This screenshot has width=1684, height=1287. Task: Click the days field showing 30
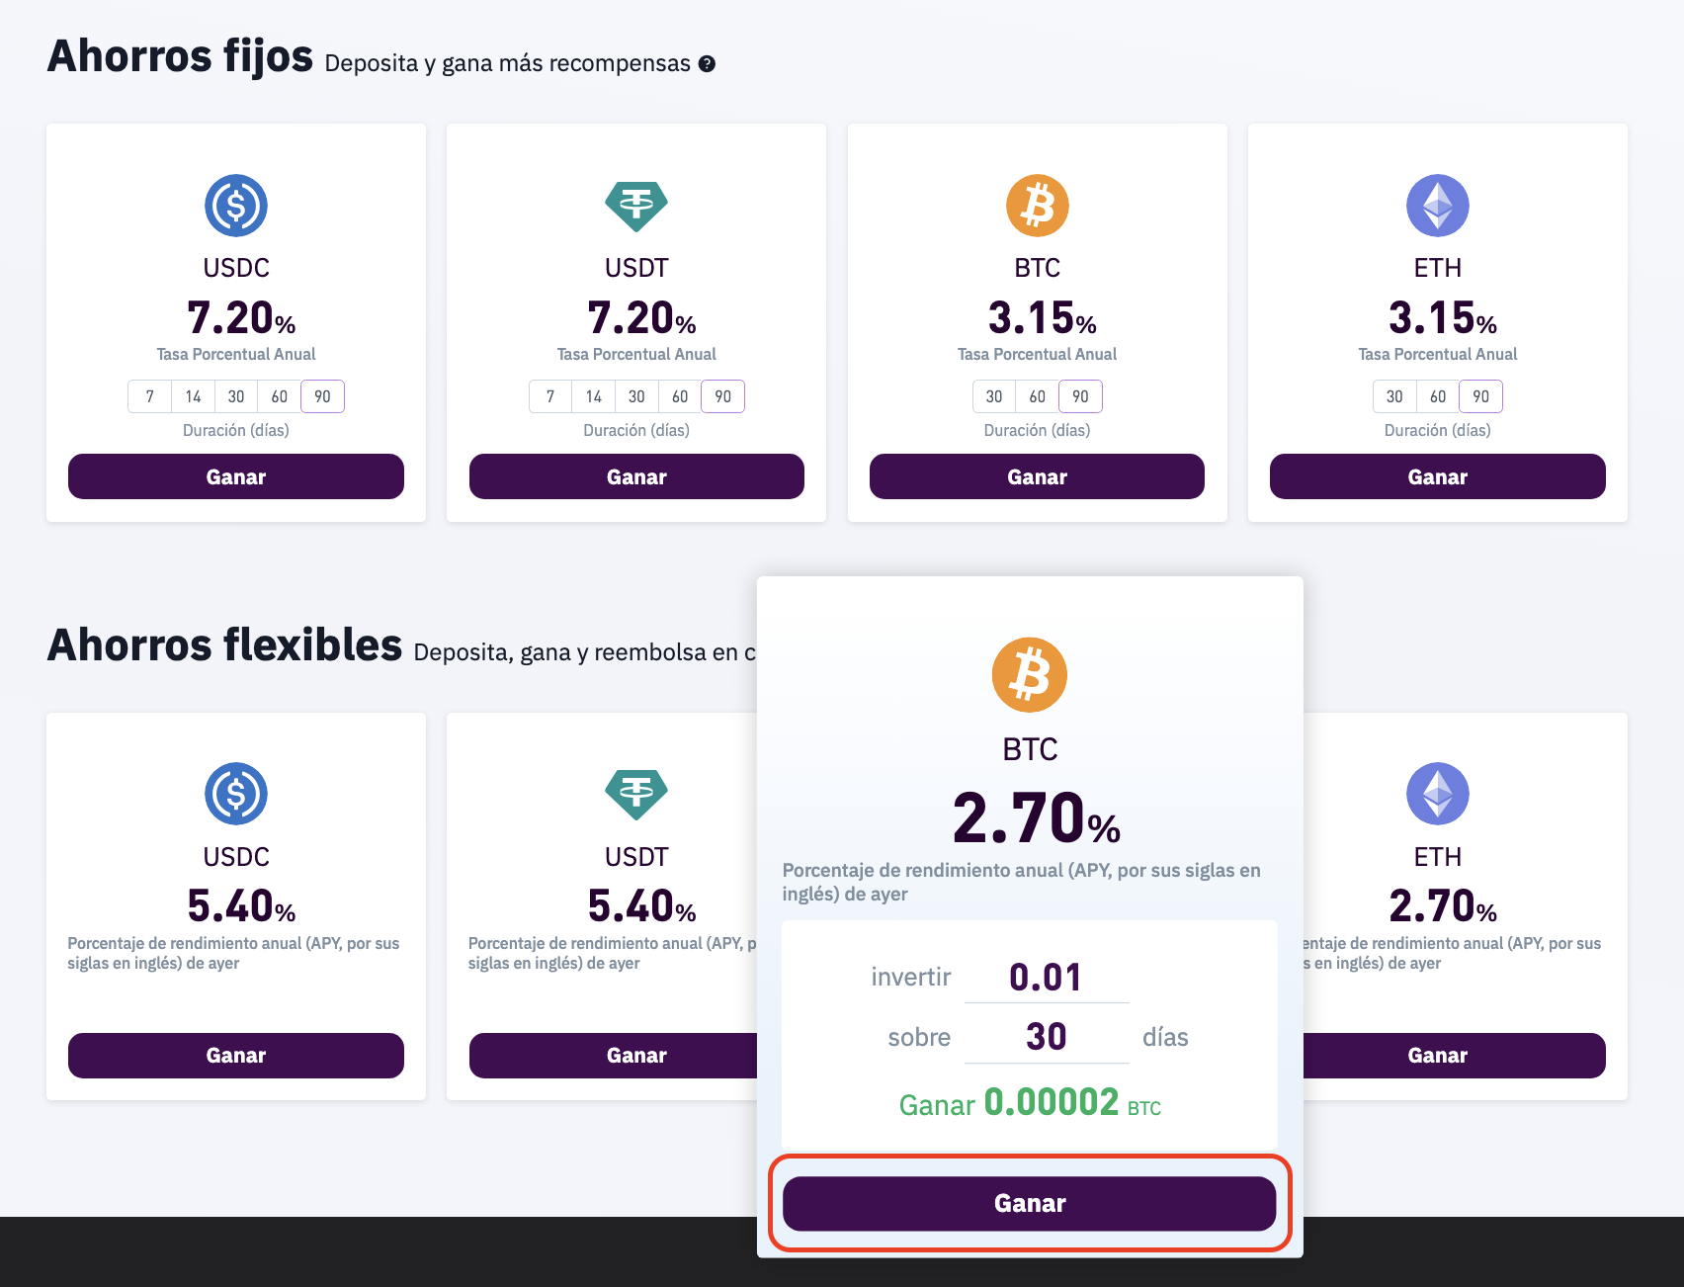(1046, 1037)
